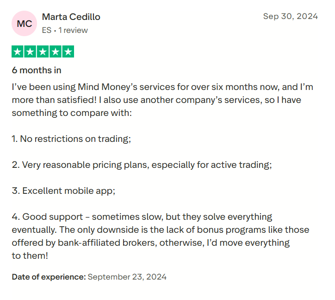Click the third green rating star
The width and height of the screenshot is (335, 300).
tap(43, 51)
